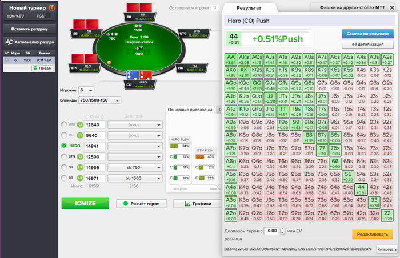
Task: Click the Редактировать button
Action: tap(373, 234)
